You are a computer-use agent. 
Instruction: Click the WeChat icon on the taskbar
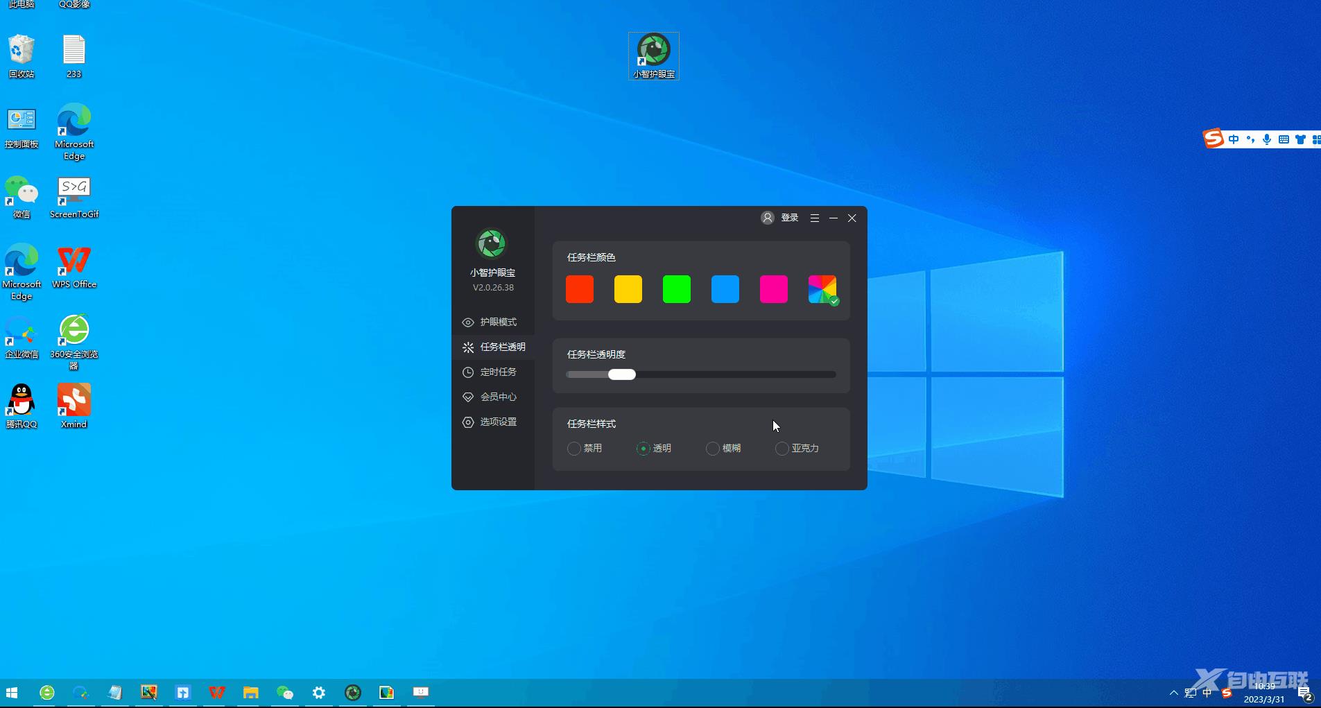point(284,693)
